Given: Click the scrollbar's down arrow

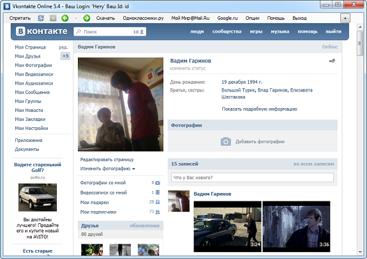Looking at the screenshot, I should point(360,252).
